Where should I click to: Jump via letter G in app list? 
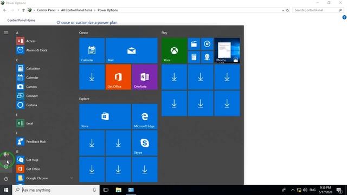17,152
